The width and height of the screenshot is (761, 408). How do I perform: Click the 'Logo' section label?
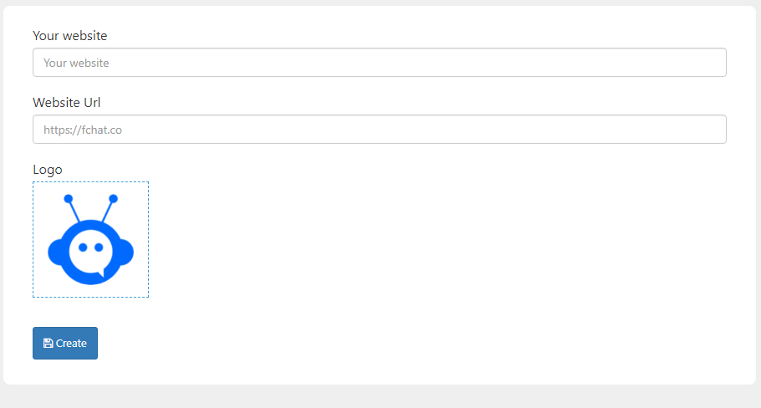tap(48, 170)
